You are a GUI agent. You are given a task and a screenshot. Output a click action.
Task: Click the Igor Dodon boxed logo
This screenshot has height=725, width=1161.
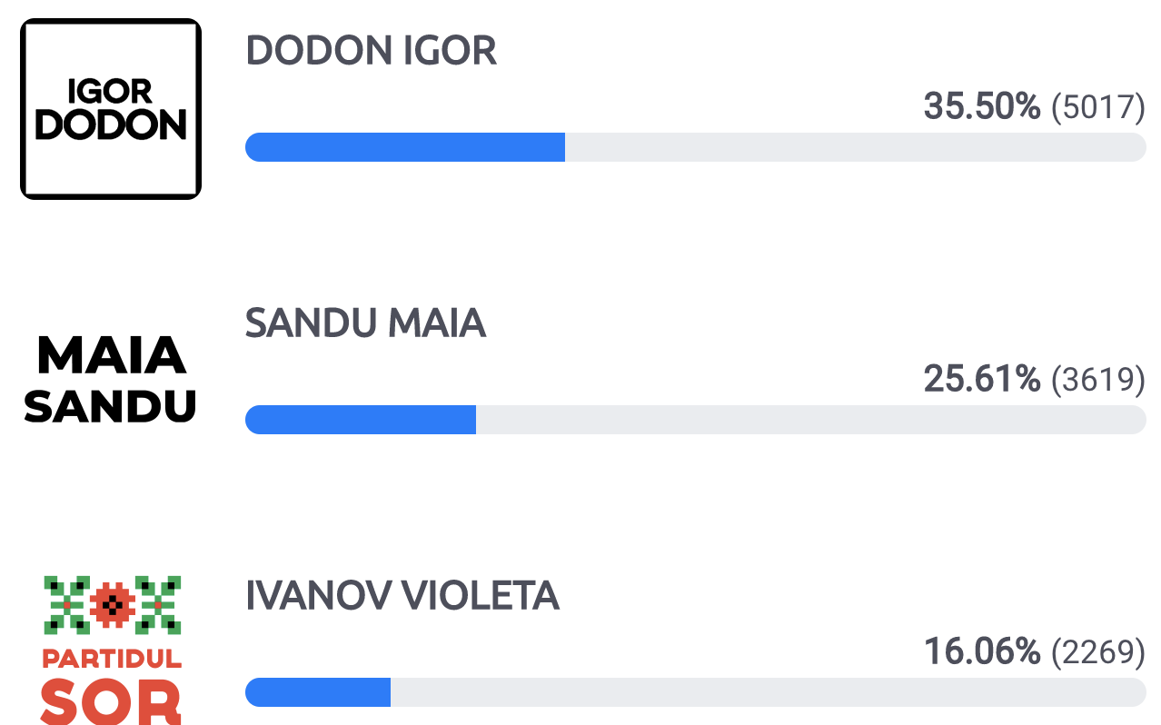(x=111, y=109)
